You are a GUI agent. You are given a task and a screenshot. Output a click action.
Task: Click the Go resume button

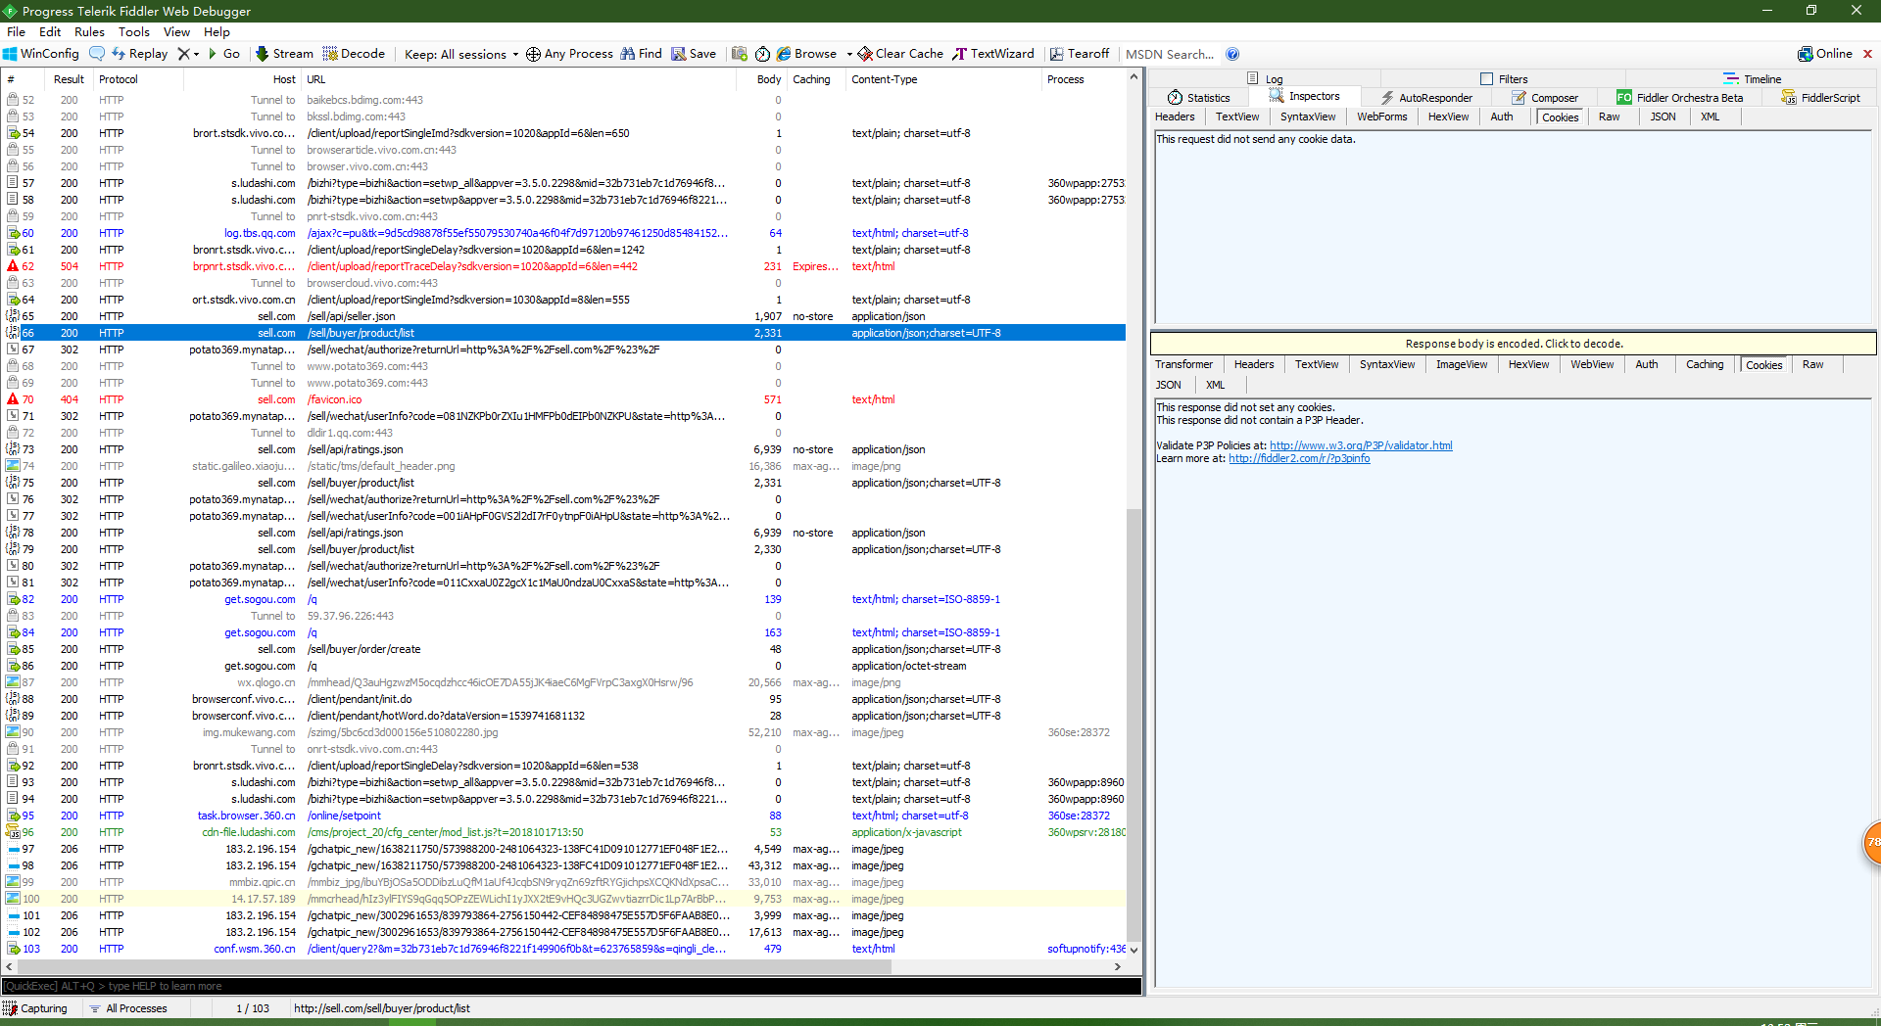(224, 54)
